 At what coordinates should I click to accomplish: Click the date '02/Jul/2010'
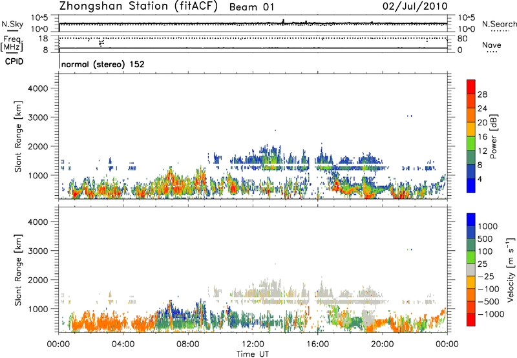[415, 6]
